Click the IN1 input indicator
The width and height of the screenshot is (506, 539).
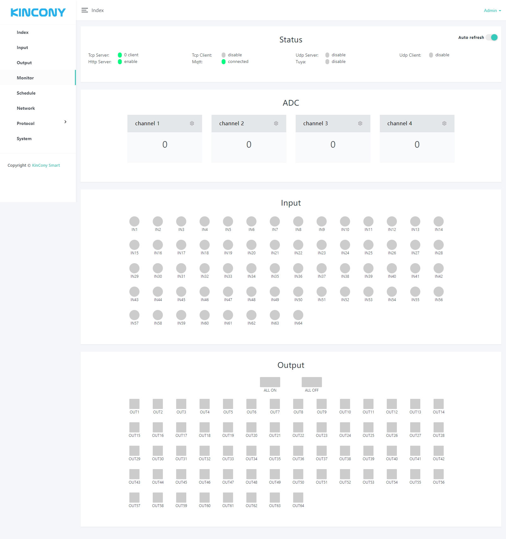134,221
